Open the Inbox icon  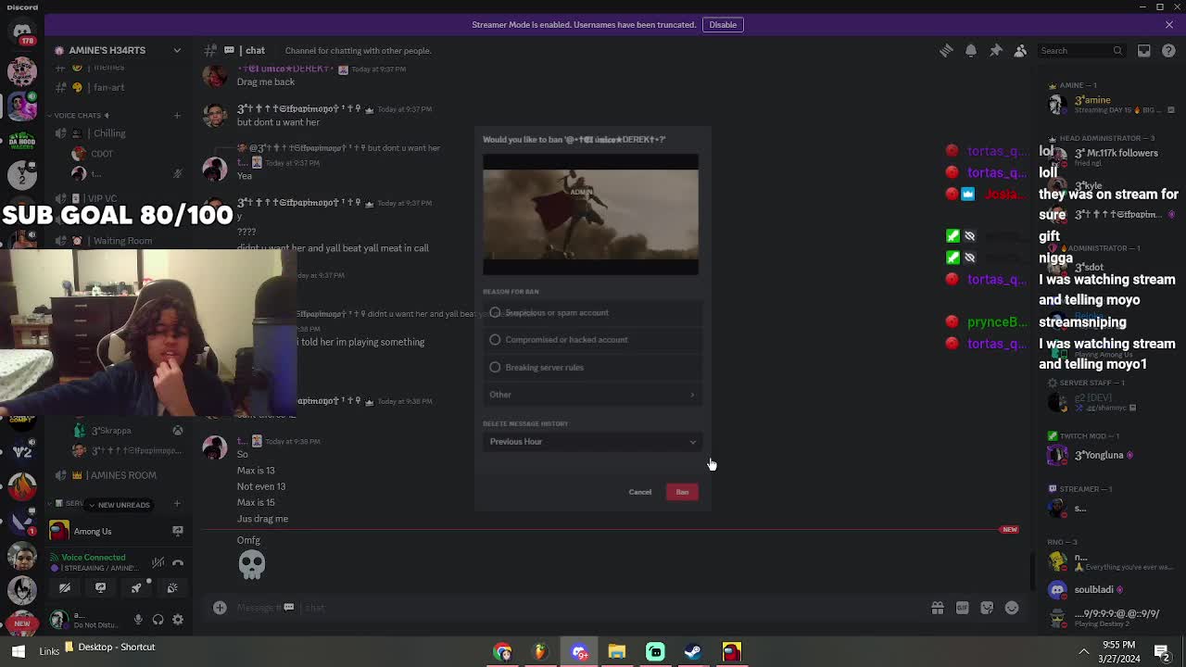coord(1144,50)
